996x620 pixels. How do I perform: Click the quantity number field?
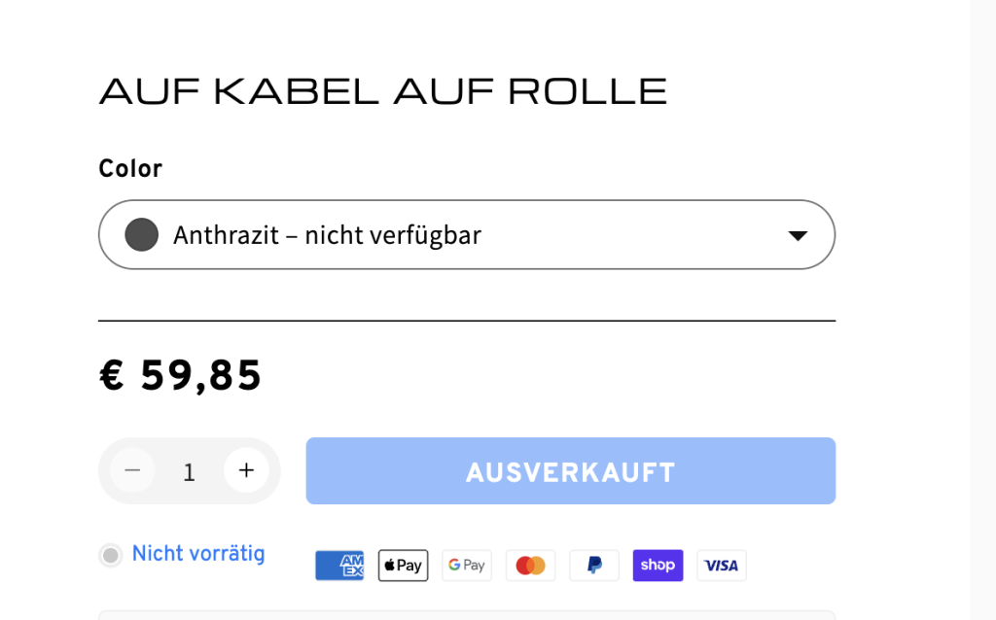pos(190,471)
